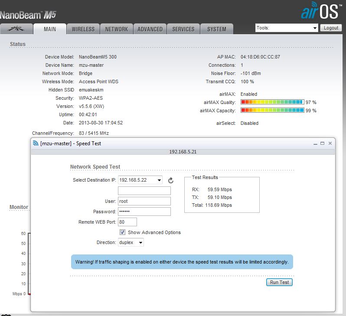Image resolution: width=346 pixels, height=316 pixels.
Task: Click the Remote WEB Port field
Action: tap(127, 222)
